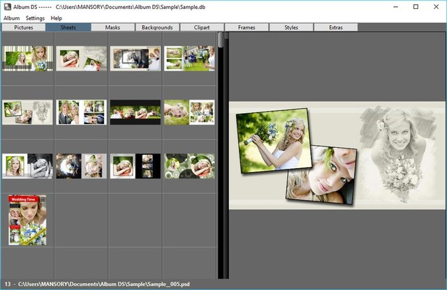The height and width of the screenshot is (290, 447).
Task: Switch to the Masks tab
Action: pyautogui.click(x=112, y=27)
